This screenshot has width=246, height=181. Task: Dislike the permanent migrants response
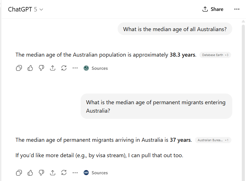(x=41, y=173)
